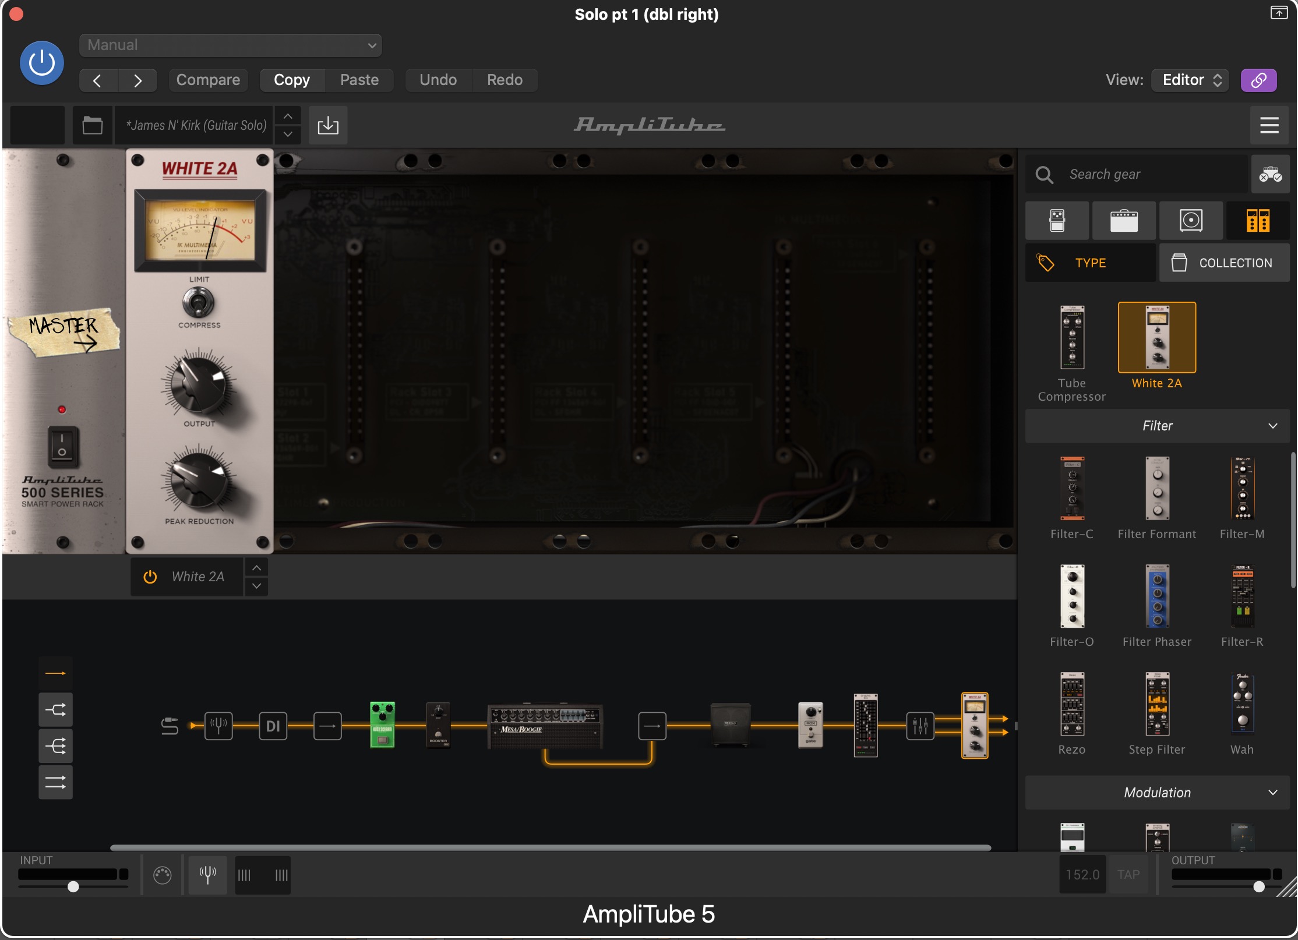Select graphic EQ rack in chain
Image resolution: width=1298 pixels, height=940 pixels.
(x=866, y=725)
